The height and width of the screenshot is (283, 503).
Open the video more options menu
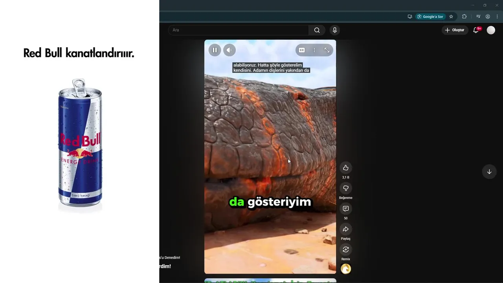(314, 50)
